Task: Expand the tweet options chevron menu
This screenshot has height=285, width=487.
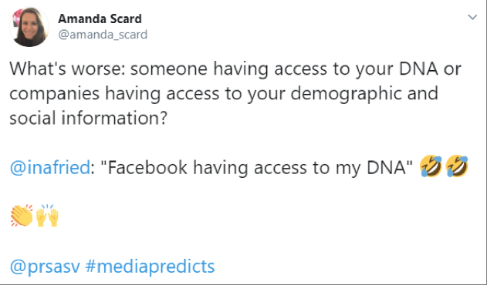Action: pyautogui.click(x=472, y=17)
